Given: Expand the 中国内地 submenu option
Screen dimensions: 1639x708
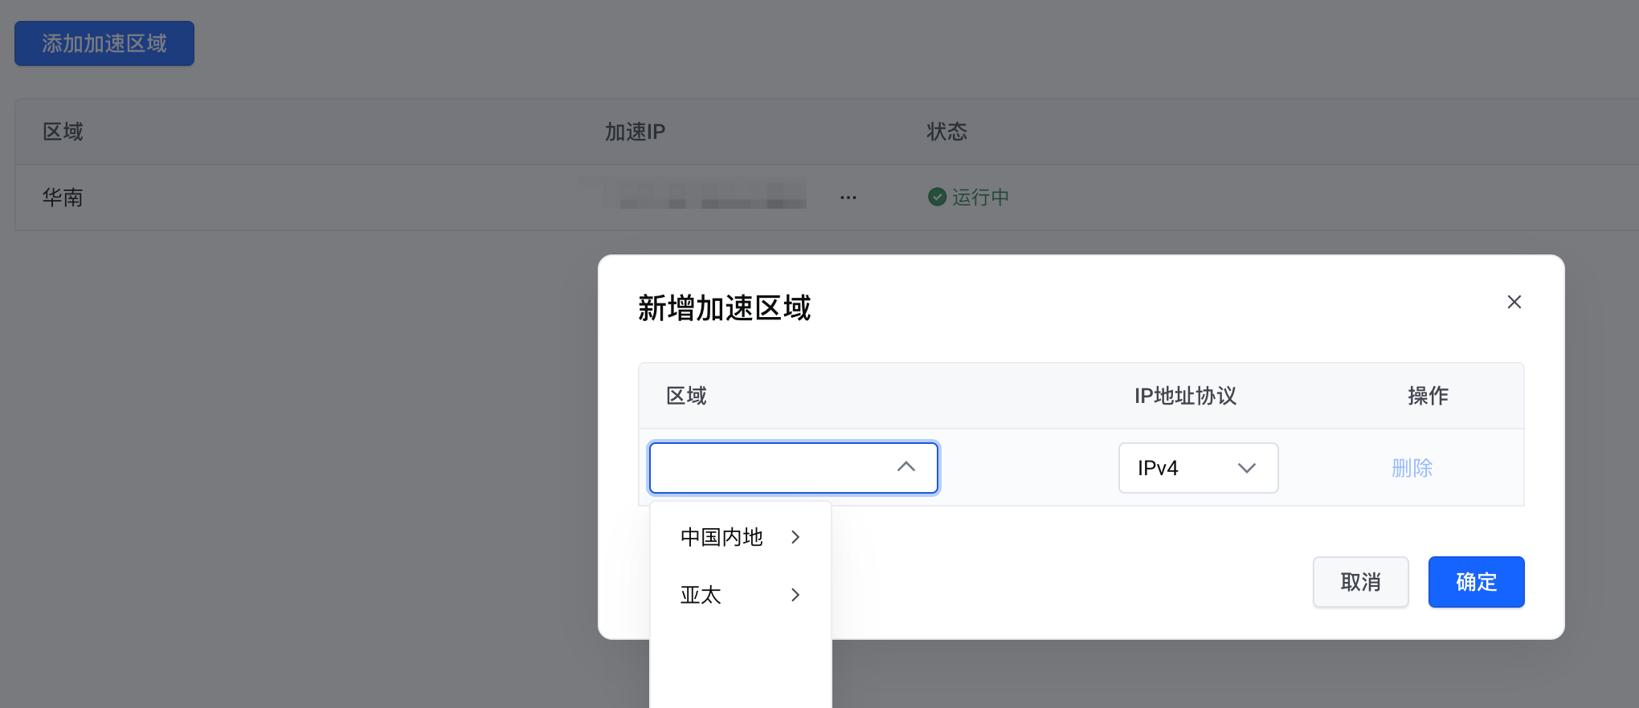Looking at the screenshot, I should pyautogui.click(x=740, y=537).
